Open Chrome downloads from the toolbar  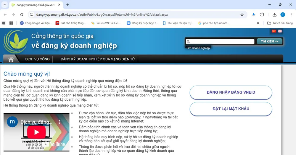(274, 14)
